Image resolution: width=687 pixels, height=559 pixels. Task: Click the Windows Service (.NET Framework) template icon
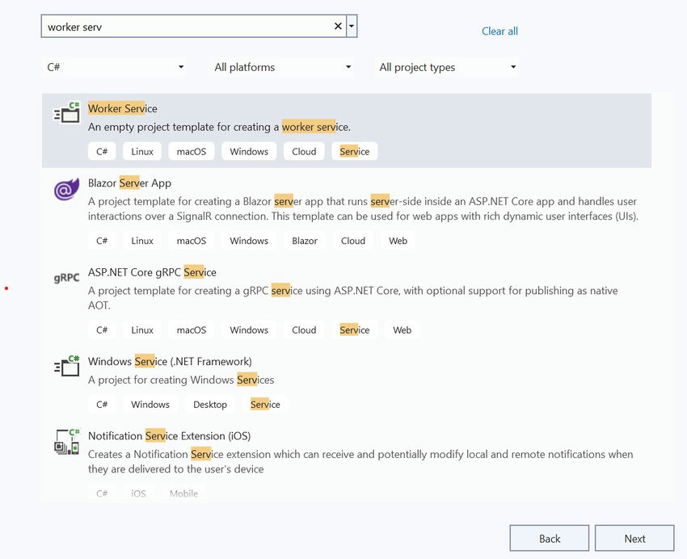(x=66, y=366)
